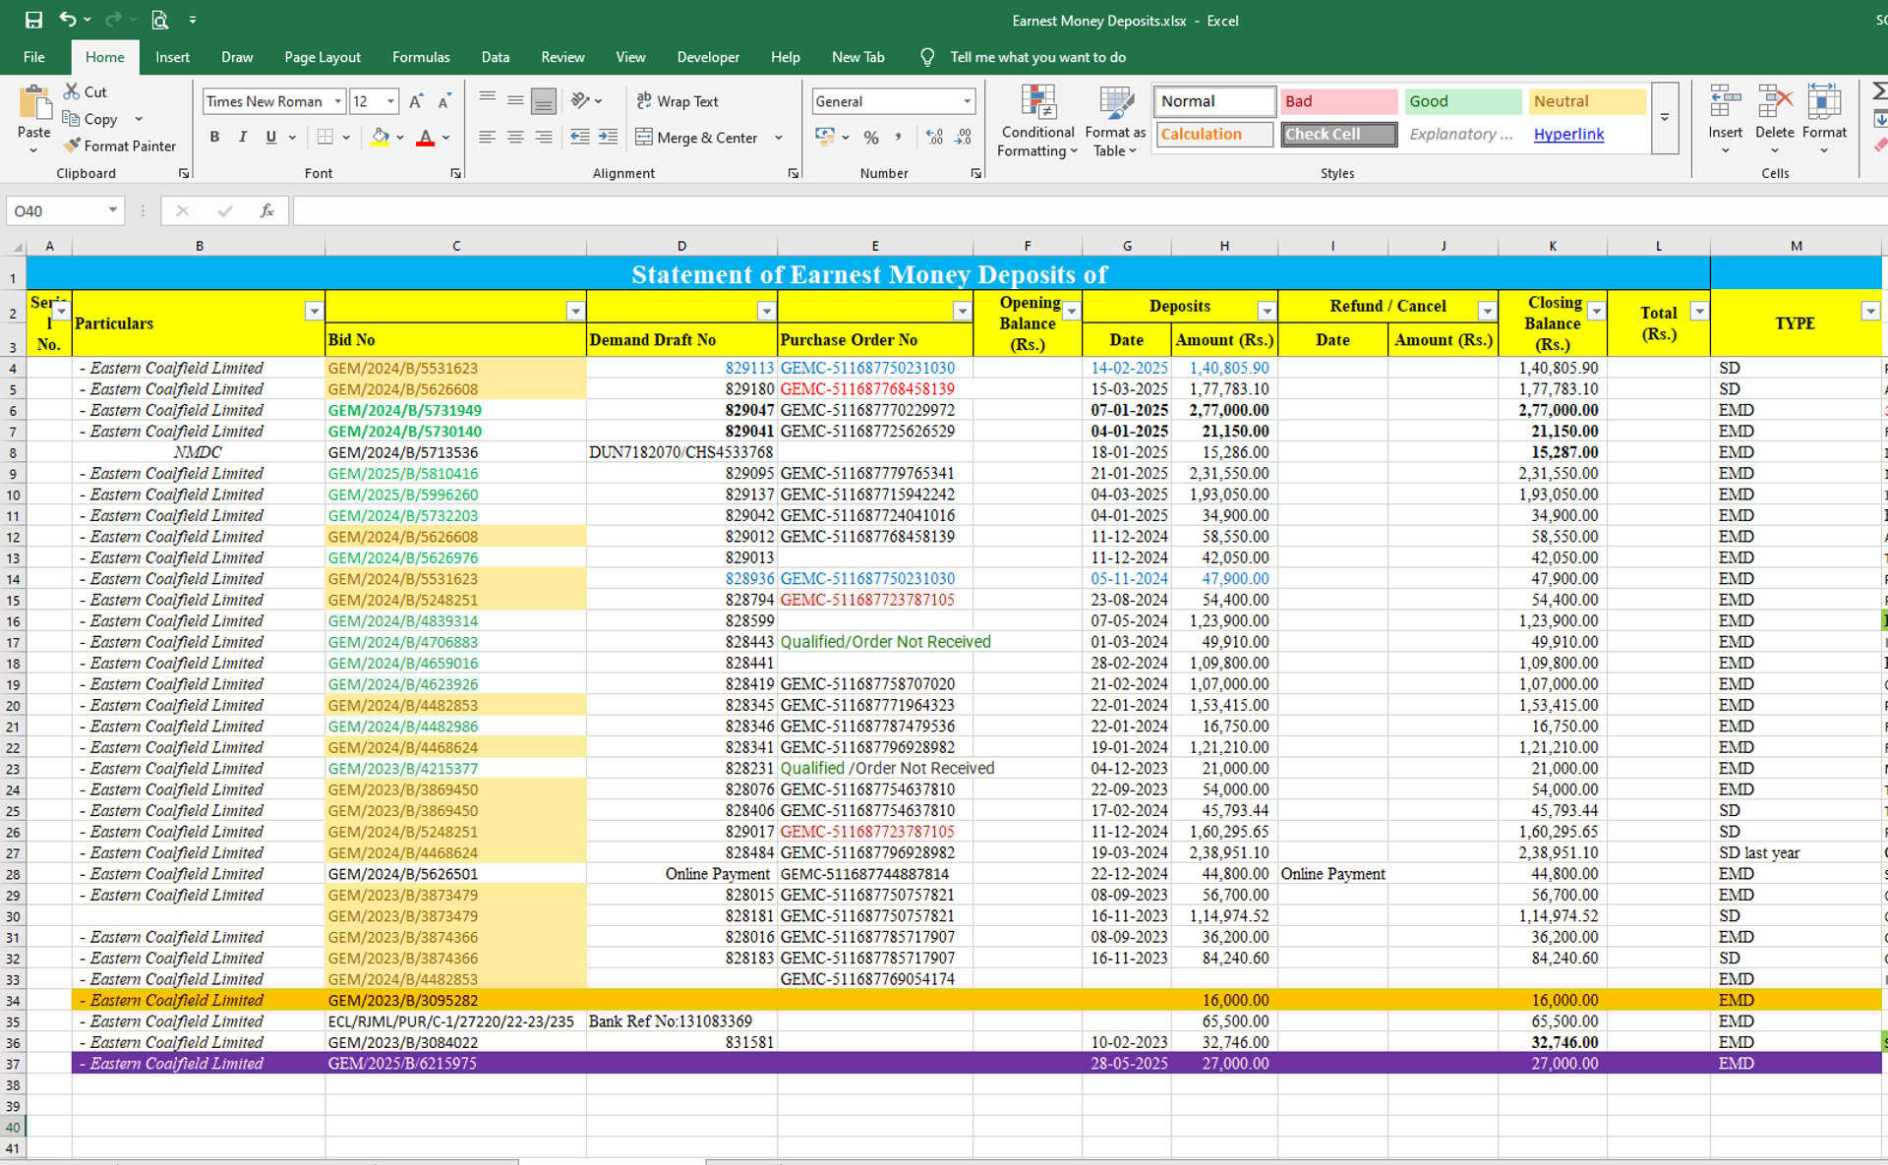Click the Increase Font Size icon

pos(416,101)
